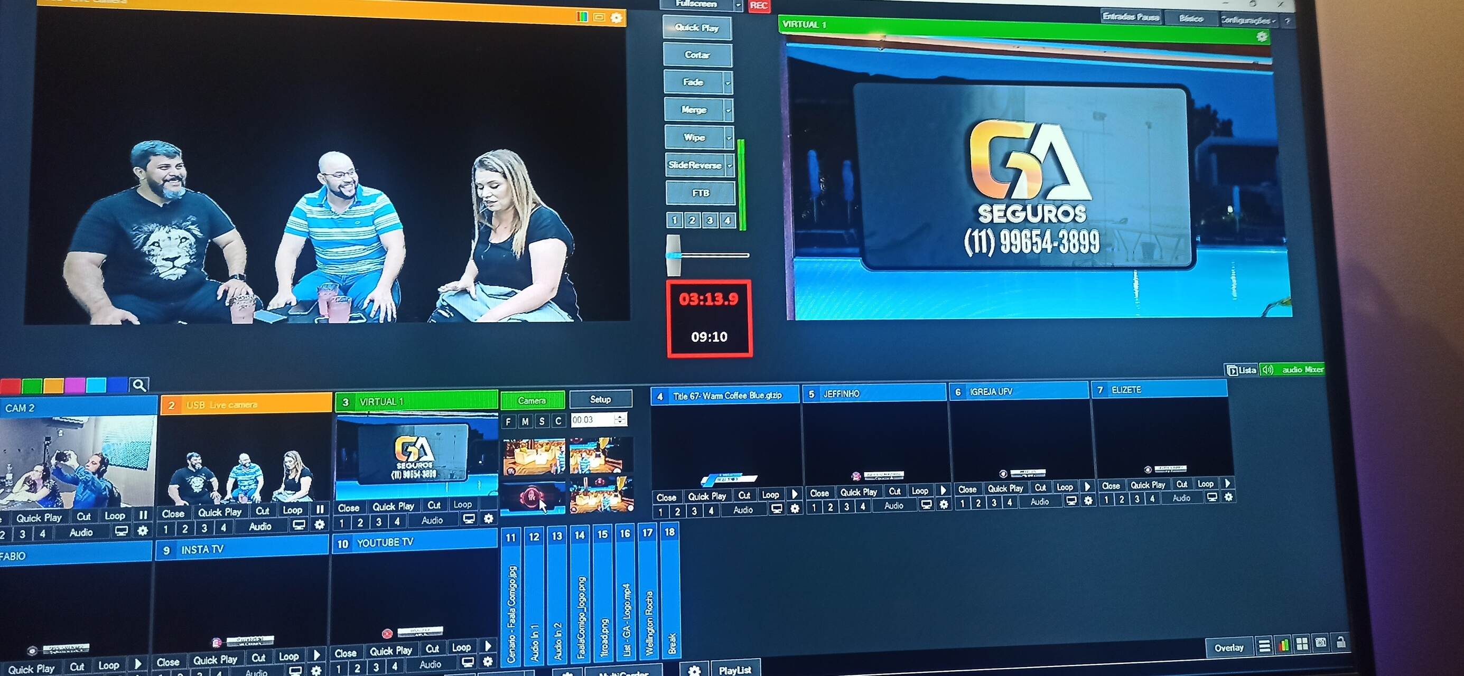Click monitor output icon of Title 67 input
Screen dimensions: 1464x676
click(x=777, y=509)
